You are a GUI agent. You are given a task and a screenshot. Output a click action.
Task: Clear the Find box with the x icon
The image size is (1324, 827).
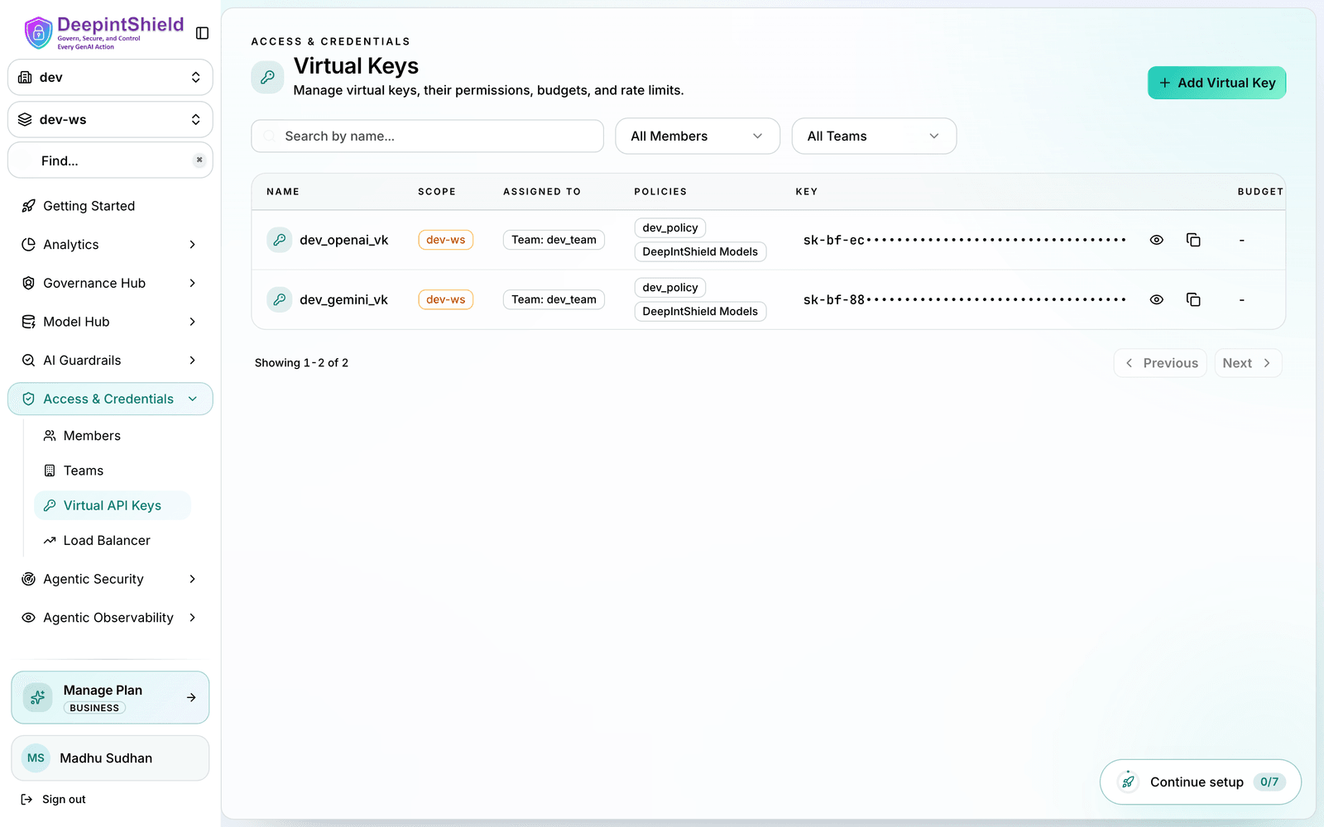[199, 160]
